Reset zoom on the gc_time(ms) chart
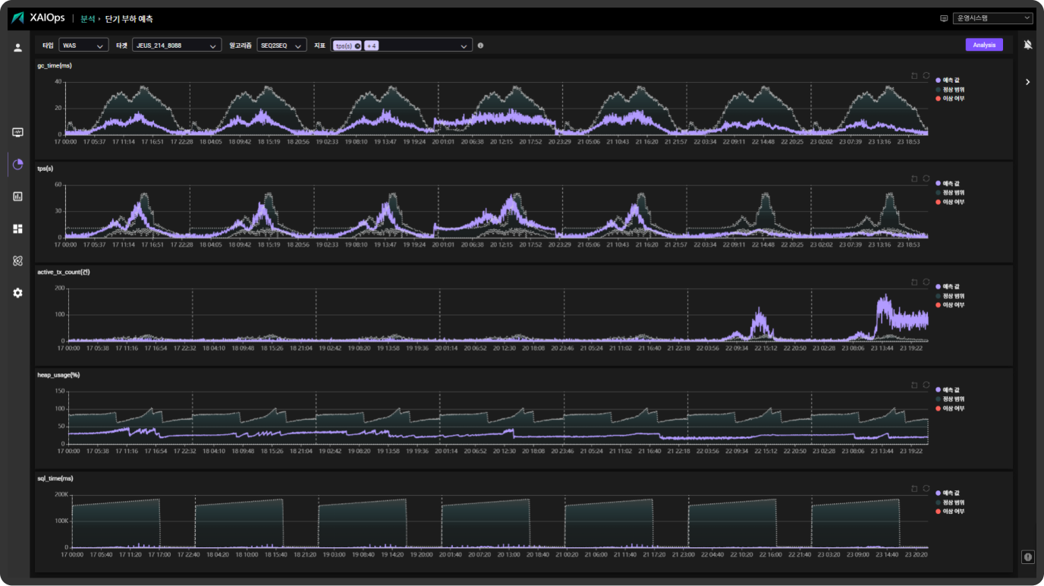This screenshot has width=1044, height=586. pyautogui.click(x=915, y=75)
